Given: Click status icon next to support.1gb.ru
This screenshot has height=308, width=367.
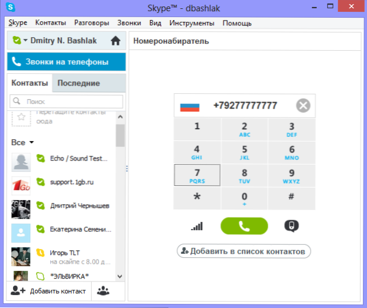Looking at the screenshot, I should (41, 182).
